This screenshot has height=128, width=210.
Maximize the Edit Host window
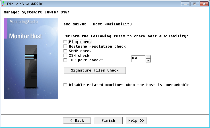[x=195, y=4]
